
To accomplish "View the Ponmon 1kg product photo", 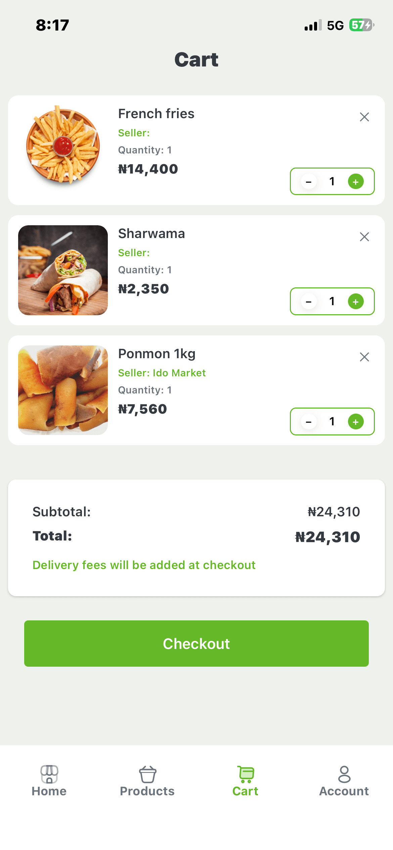I will (63, 390).
